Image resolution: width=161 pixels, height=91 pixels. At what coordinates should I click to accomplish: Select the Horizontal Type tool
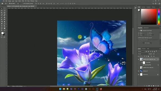2,26
